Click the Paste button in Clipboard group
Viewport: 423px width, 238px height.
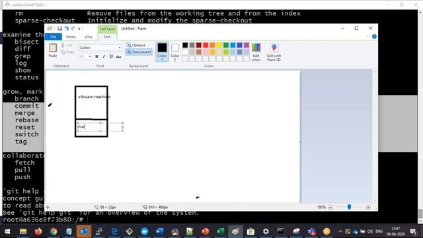pyautogui.click(x=53, y=50)
